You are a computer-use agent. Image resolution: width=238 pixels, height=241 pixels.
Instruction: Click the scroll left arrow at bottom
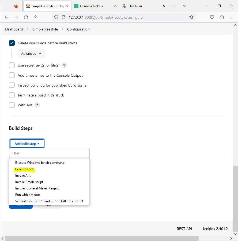pyautogui.click(x=2, y=238)
